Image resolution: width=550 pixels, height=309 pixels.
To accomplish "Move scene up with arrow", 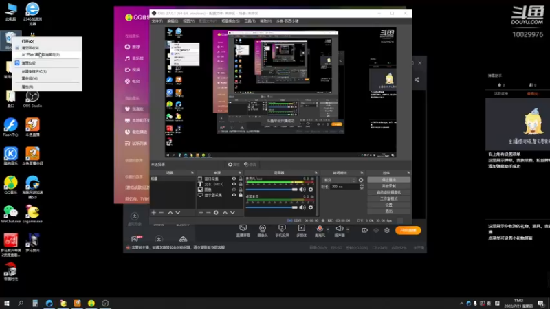I will (x=170, y=213).
